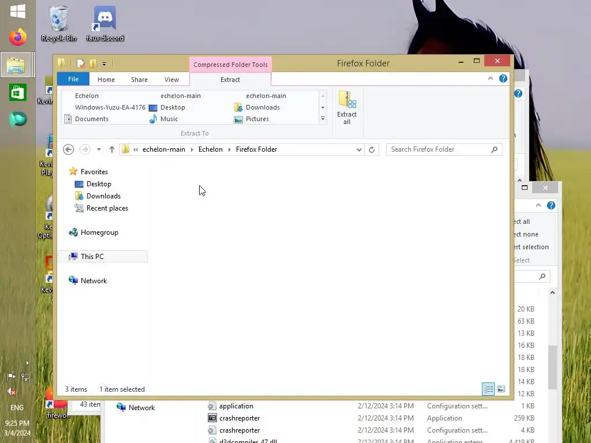Click the rear window vertical scrollbar thumb
This screenshot has height=443, width=591.
click(x=552, y=367)
